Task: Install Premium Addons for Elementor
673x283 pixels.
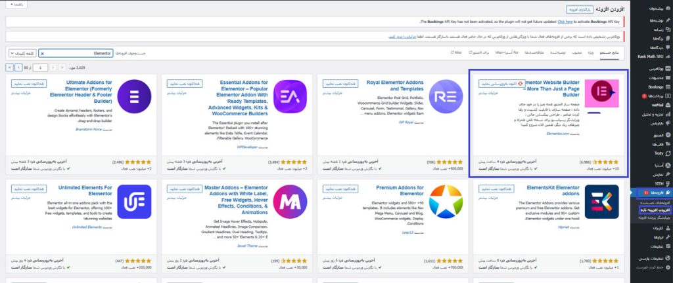Action: (x=341, y=189)
